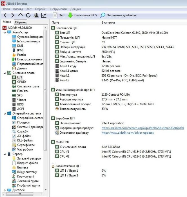
Task: Click the tree scroll-down arrow
Action: pyautogui.click(x=46, y=190)
